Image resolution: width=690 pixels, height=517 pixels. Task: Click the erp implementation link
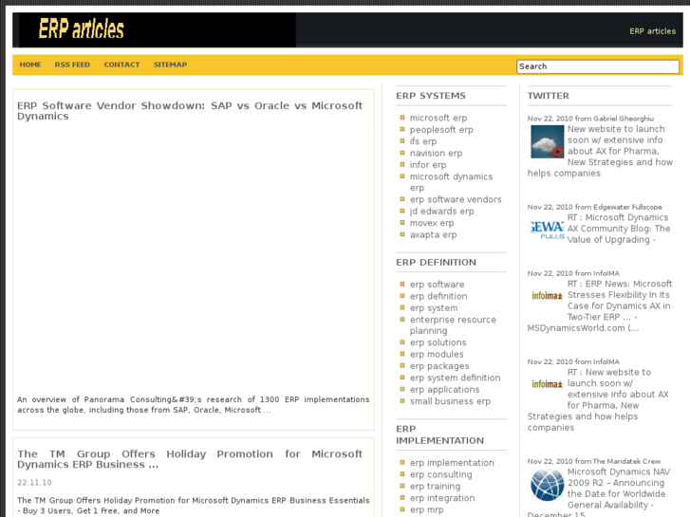(x=452, y=463)
